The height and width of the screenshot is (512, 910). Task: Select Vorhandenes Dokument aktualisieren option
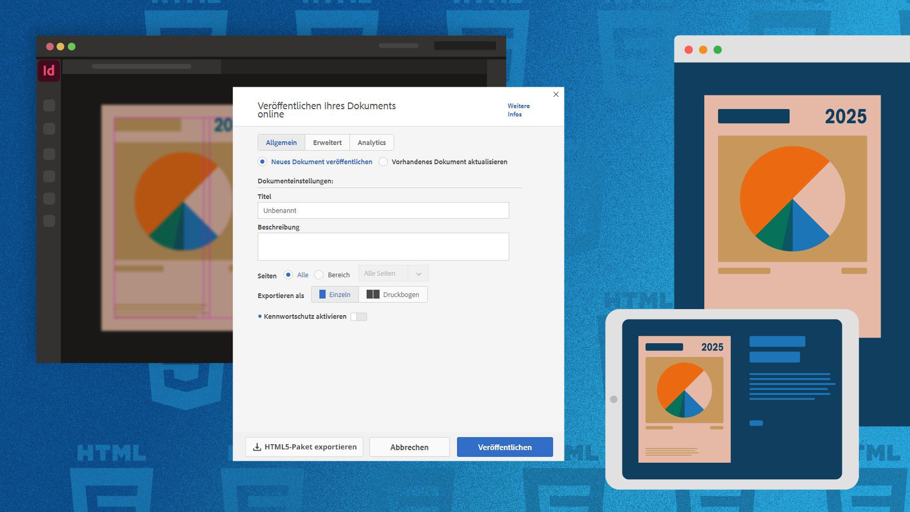383,162
